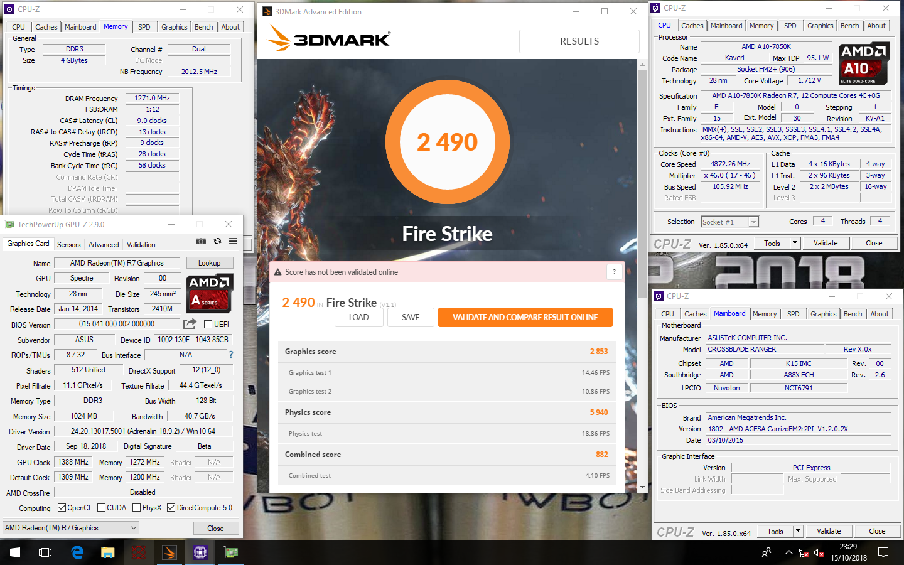Image resolution: width=904 pixels, height=565 pixels.
Task: Click the DRAM Frequency value 1271.0 MHz
Action: click(x=153, y=98)
